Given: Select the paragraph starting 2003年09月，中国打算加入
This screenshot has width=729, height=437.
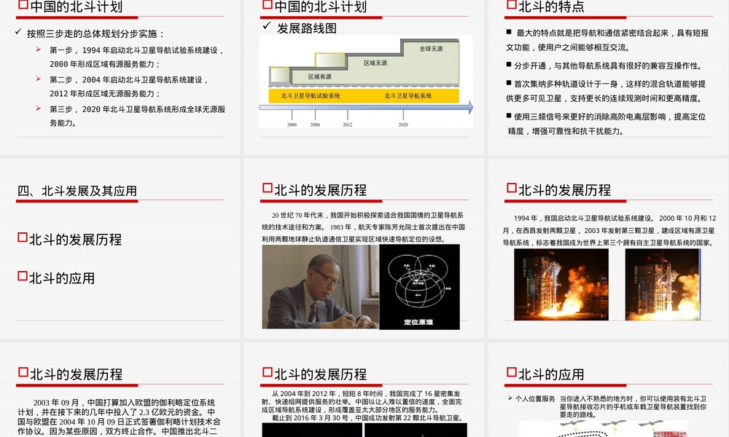Looking at the screenshot, I should 119,417.
